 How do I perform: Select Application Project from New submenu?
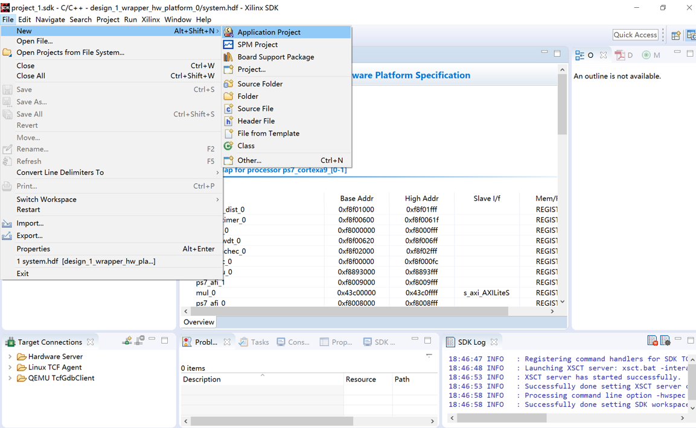(287, 32)
